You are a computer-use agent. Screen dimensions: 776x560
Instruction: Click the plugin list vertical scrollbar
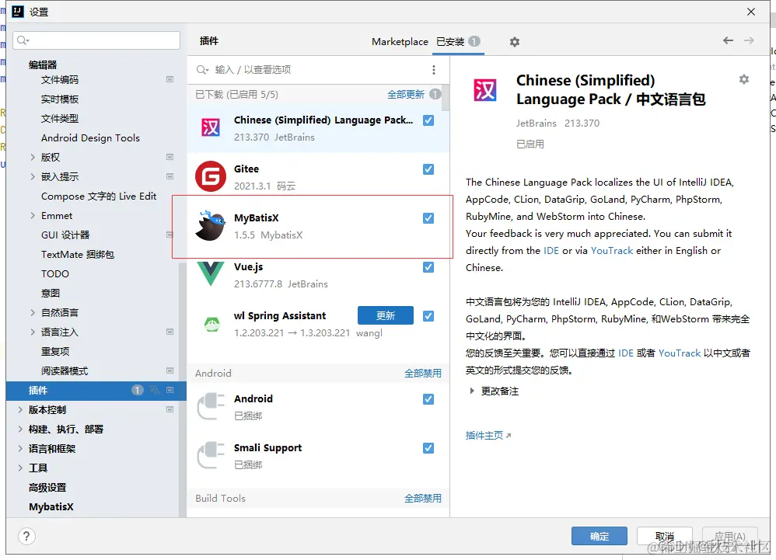(446, 98)
